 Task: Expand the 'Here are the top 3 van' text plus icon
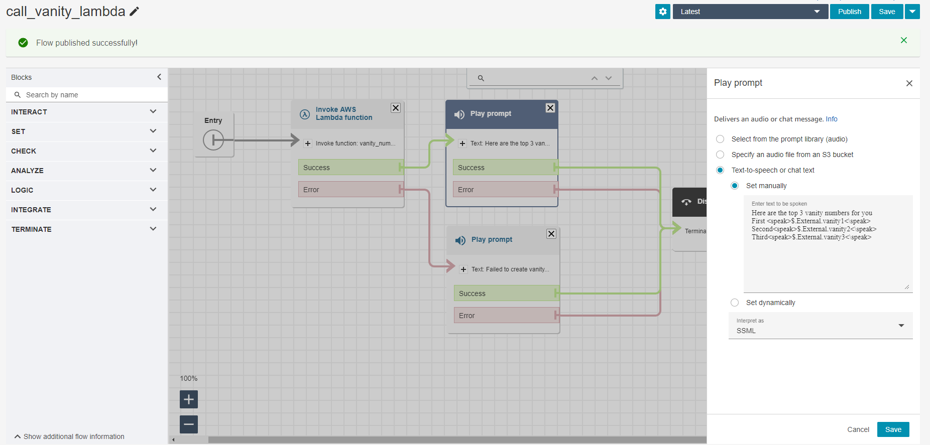click(x=462, y=143)
